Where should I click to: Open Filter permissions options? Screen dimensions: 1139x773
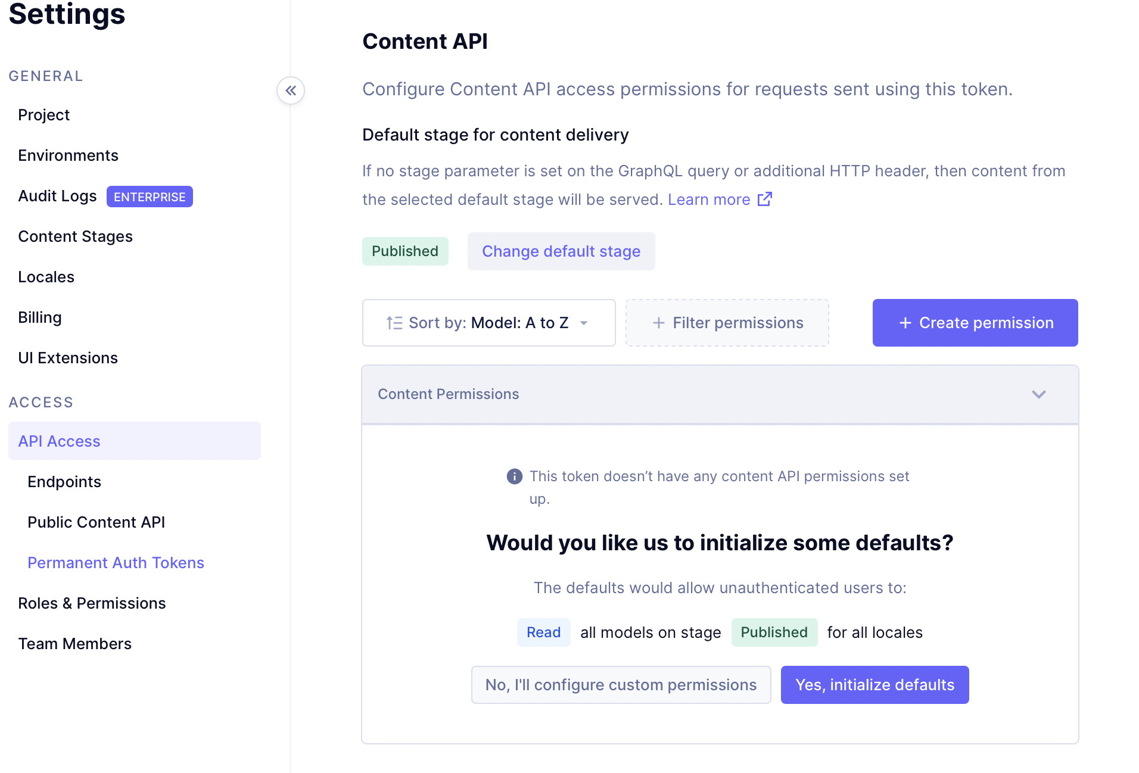(727, 322)
